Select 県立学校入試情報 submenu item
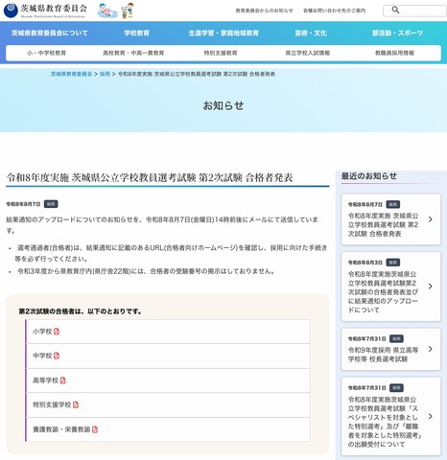The image size is (447, 460). click(308, 53)
